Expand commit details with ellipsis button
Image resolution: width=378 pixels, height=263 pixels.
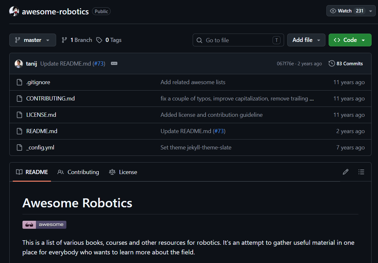[114, 63]
